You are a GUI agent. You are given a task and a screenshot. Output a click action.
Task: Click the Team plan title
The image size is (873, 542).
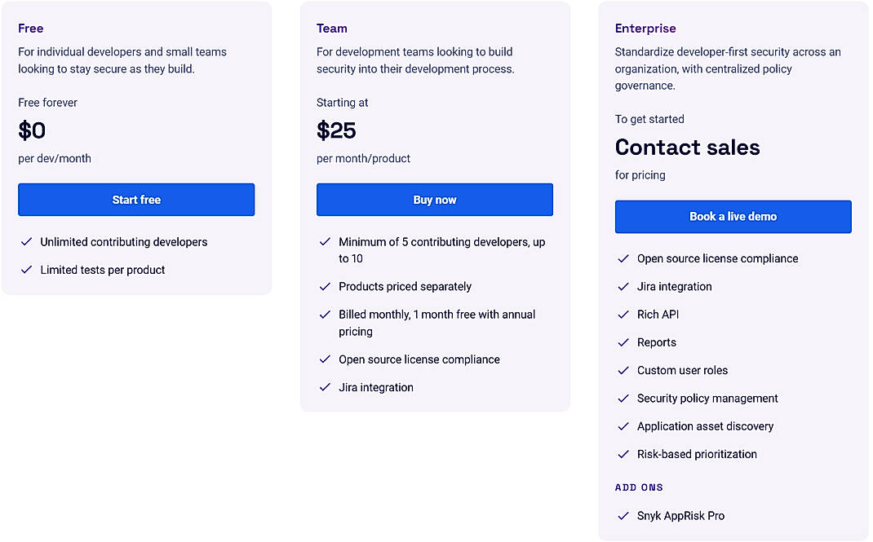click(x=331, y=28)
